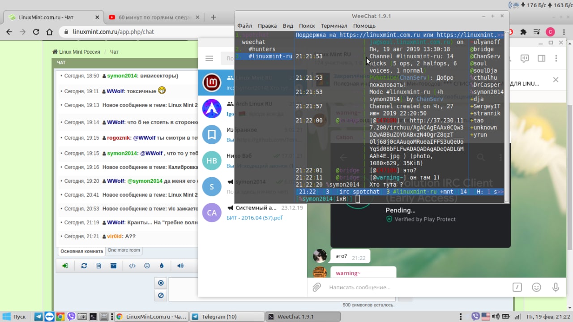Open smilies with the smiley face icon

tap(147, 266)
